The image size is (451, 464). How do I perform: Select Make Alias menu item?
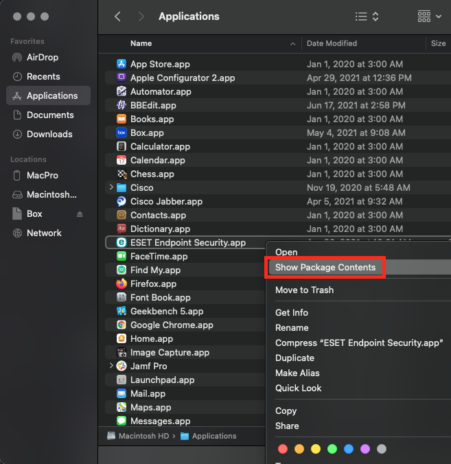pos(297,373)
